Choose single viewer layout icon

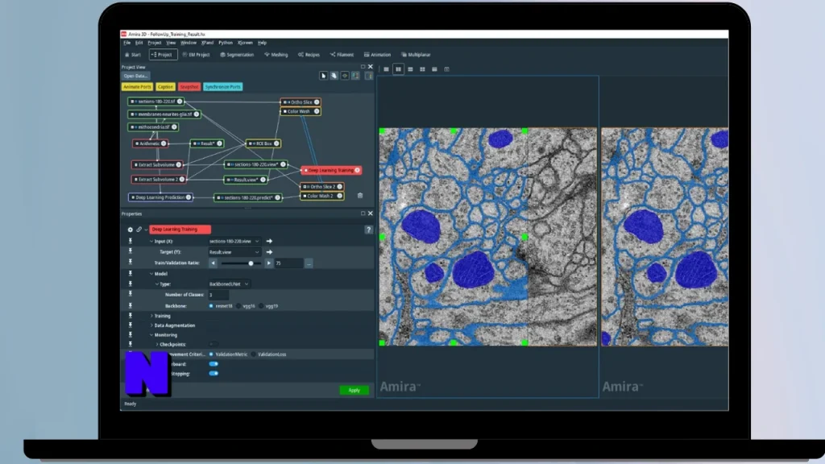[x=386, y=69]
